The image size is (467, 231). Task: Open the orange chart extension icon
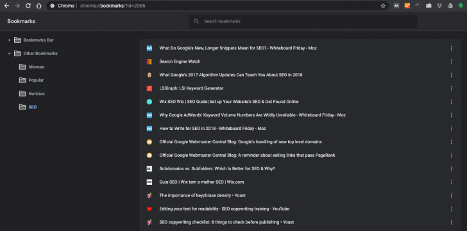click(407, 6)
